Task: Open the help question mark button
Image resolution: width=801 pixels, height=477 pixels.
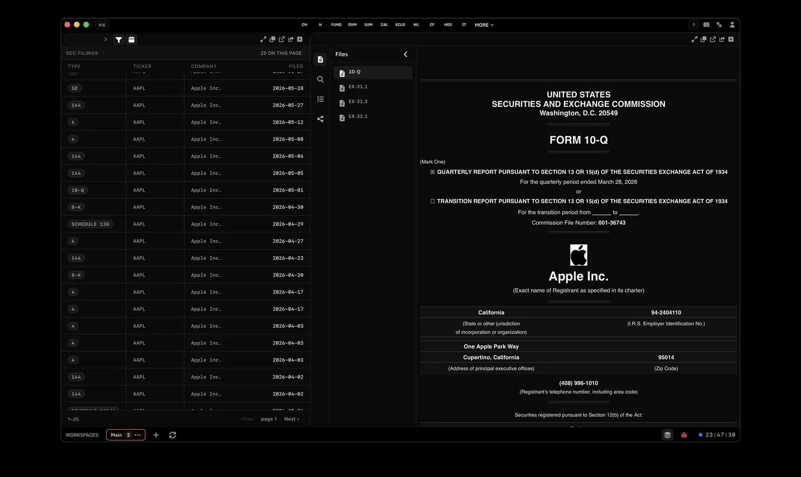Action: (x=693, y=25)
